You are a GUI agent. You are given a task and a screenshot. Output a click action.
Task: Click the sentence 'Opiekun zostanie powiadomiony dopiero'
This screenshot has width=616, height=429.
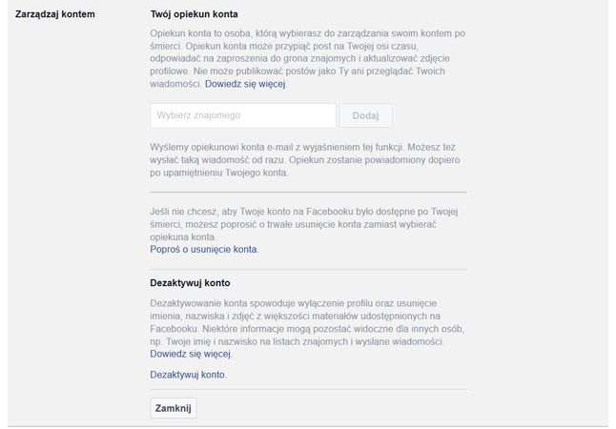coord(375,160)
